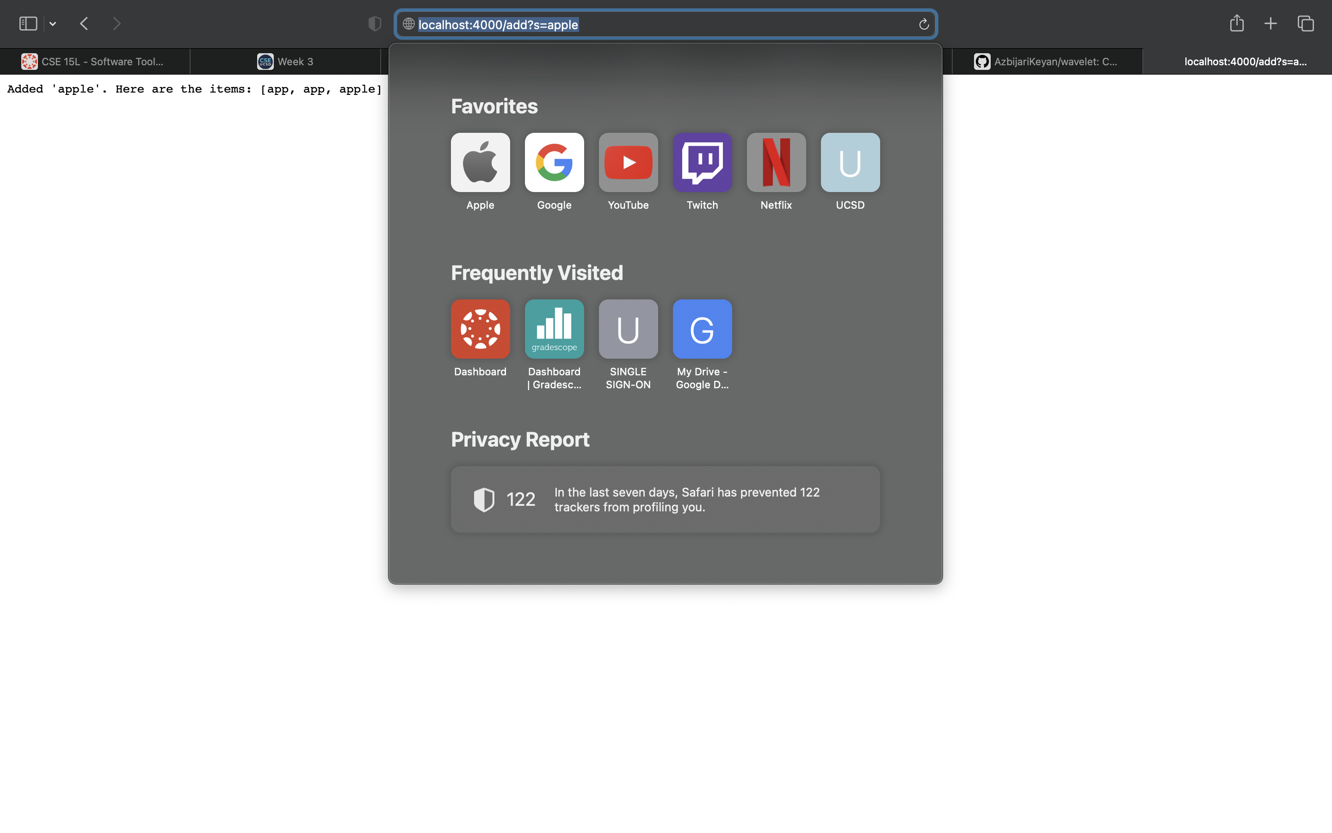Click the privacy report shield icon
Screen dimensions: 1332x833
[x=374, y=24]
